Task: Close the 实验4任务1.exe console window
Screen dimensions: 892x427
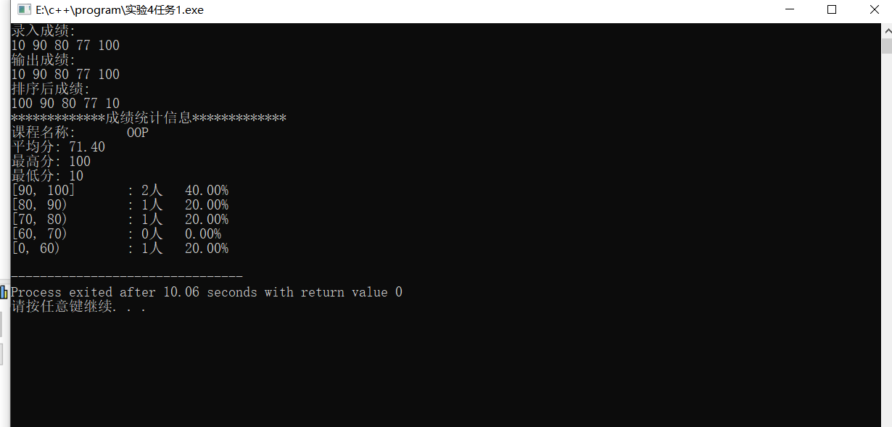Action: click(873, 10)
